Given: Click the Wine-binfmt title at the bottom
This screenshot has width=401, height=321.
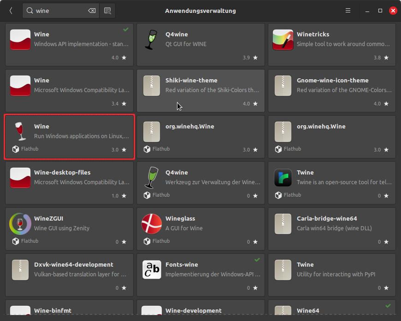Looking at the screenshot, I should [x=53, y=310].
